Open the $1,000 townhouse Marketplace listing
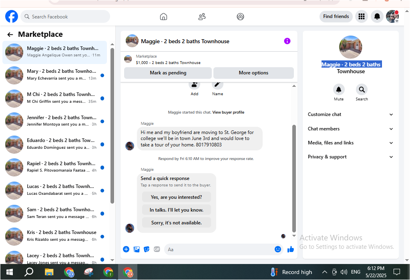410x280 pixels. 168,63
